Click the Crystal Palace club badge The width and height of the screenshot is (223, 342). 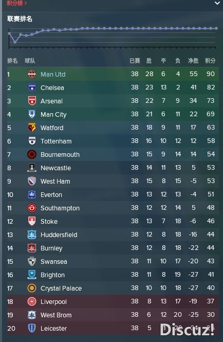point(32,288)
